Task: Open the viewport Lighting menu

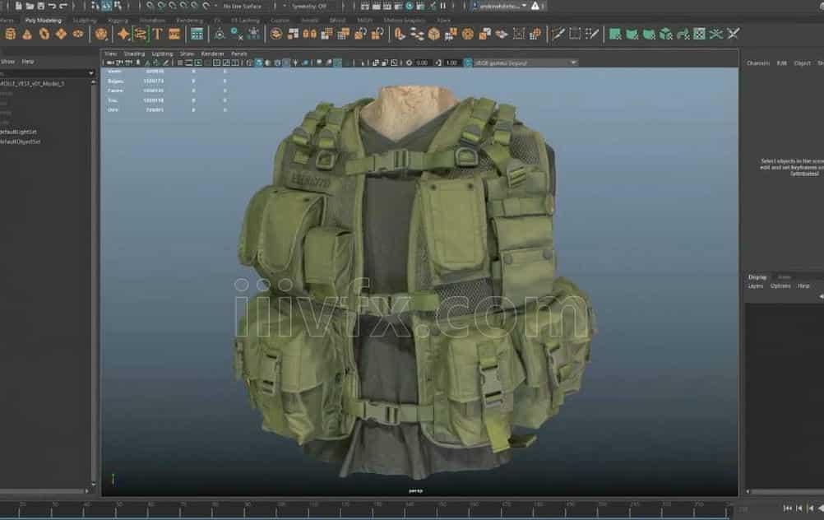Action: 162,53
